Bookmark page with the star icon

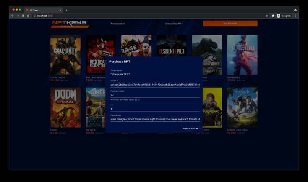[267, 16]
